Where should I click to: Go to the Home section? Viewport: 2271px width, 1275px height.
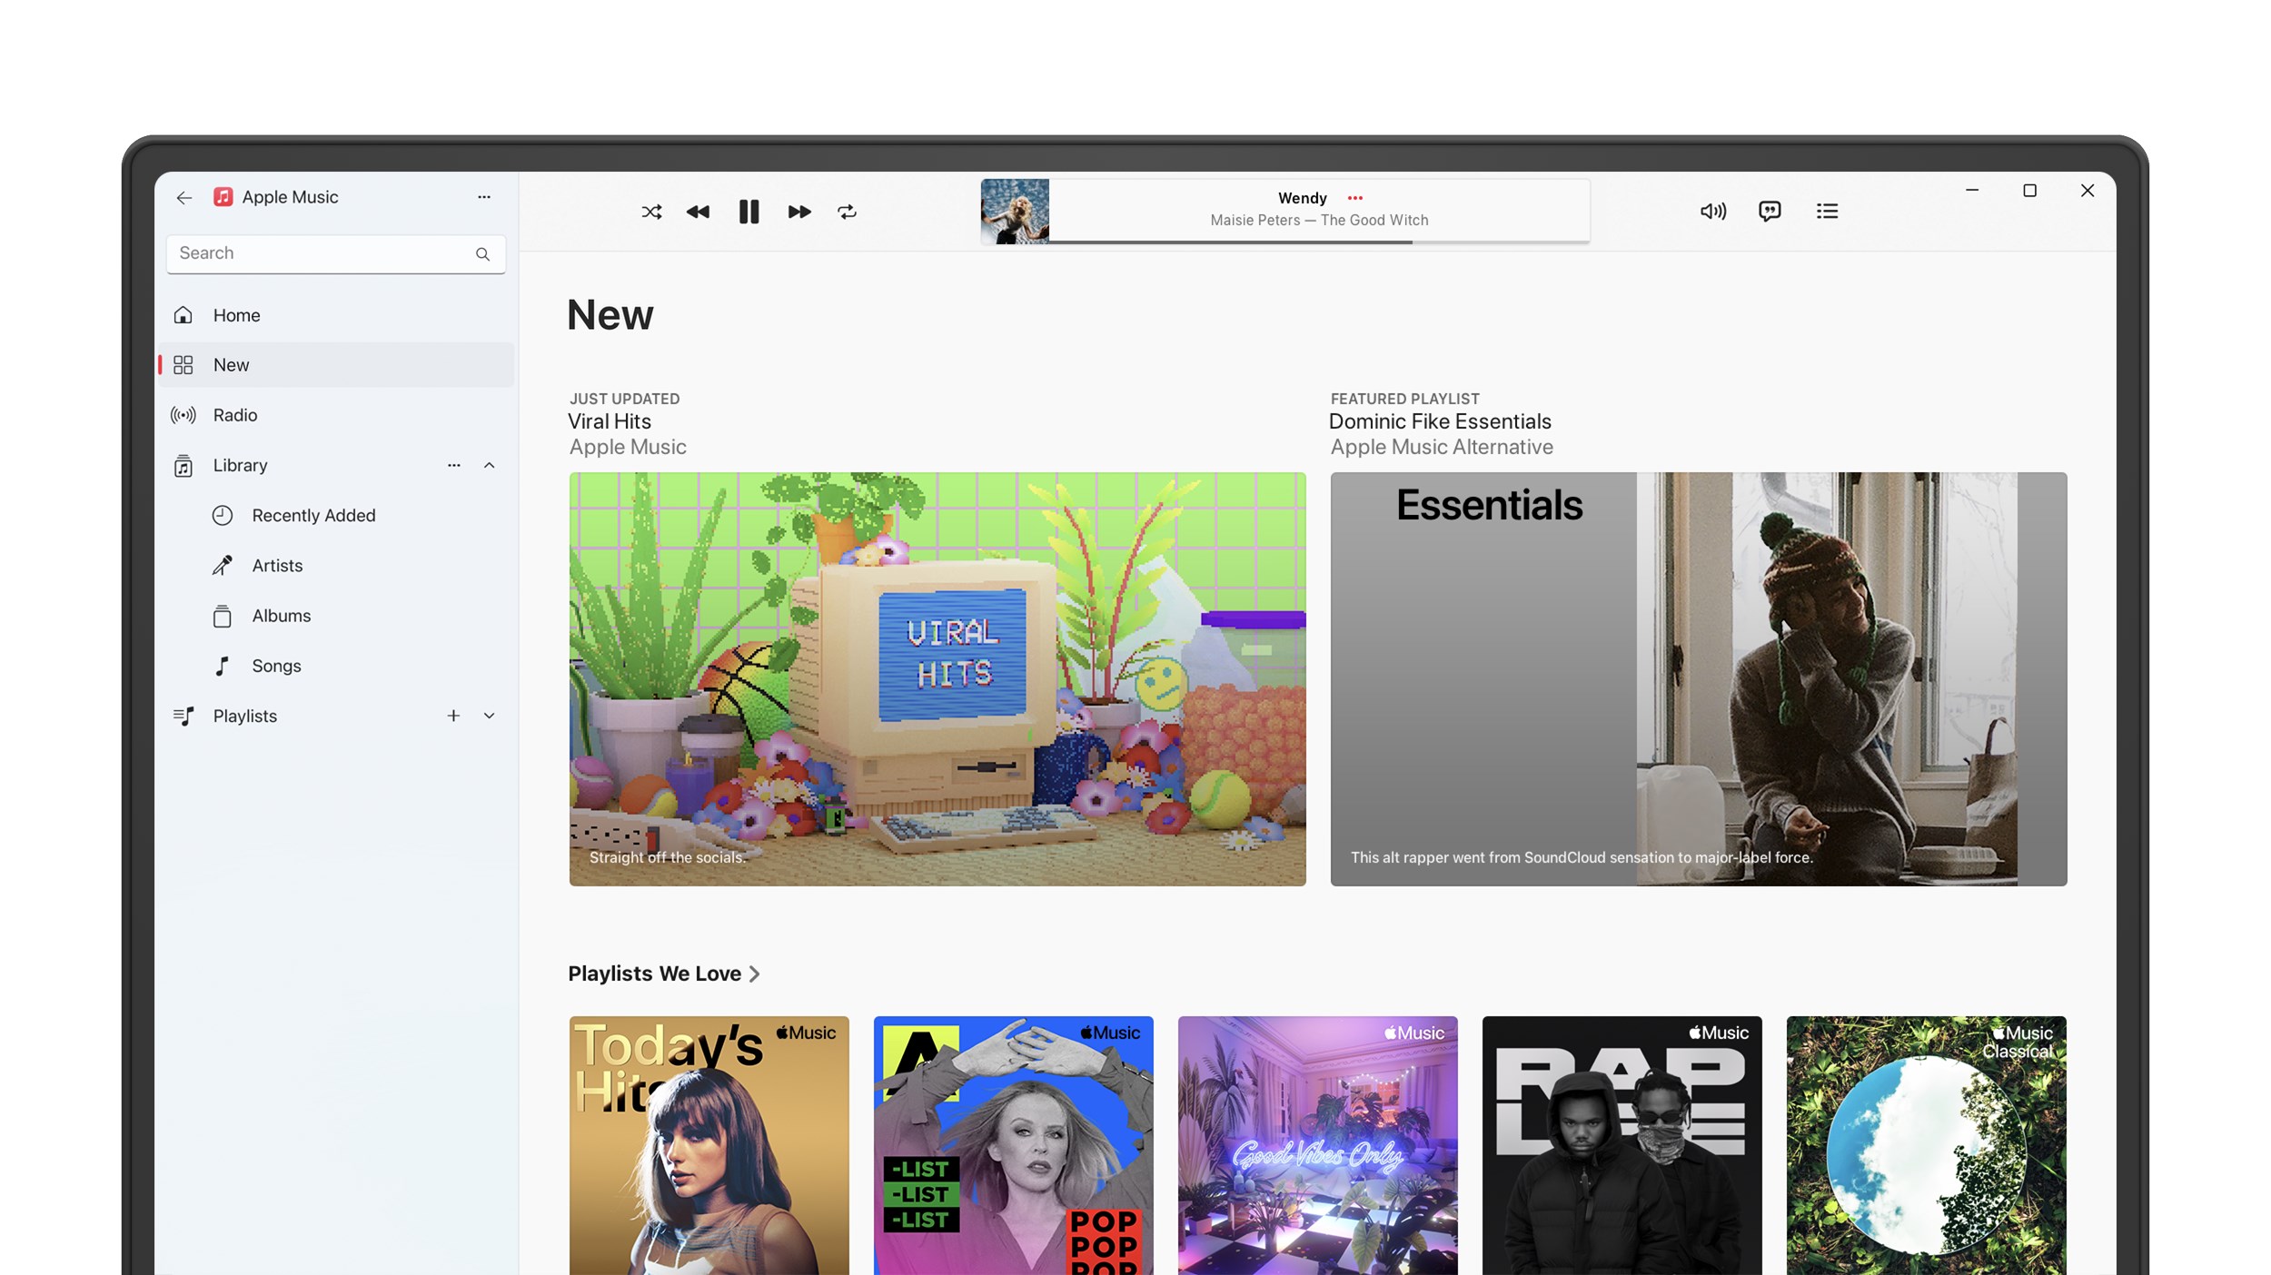click(x=236, y=315)
